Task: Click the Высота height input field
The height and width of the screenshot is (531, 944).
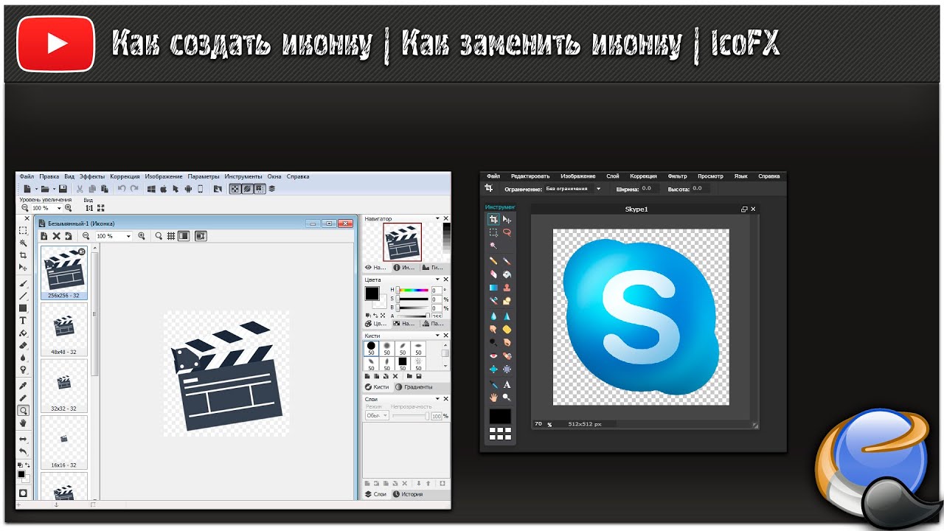Action: tap(701, 189)
